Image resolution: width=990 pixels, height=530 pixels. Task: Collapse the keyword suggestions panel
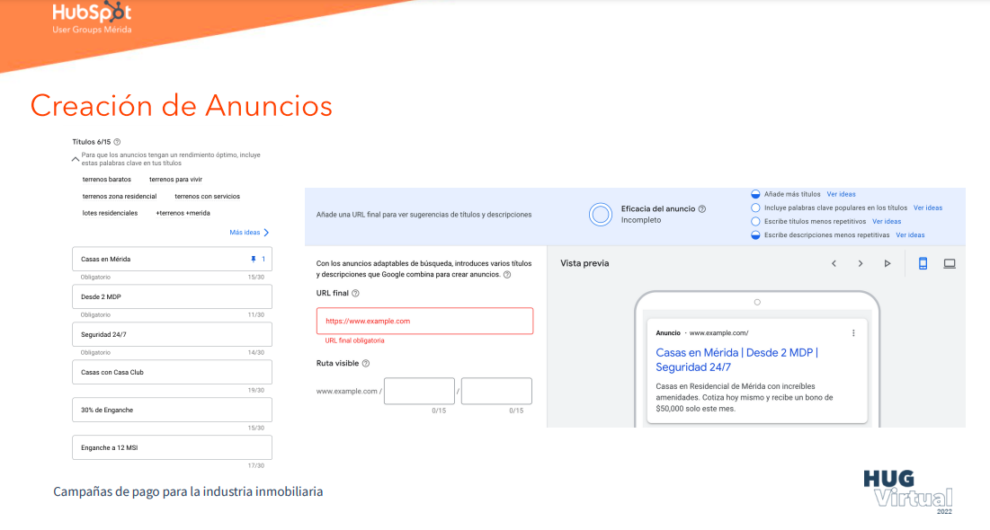(x=76, y=158)
